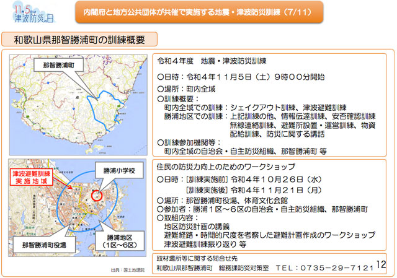Select the line 町内全域での訓練：シェイクアウト訓練、津波避難訓練
Viewport: 397px width, 278px height.
pos(255,108)
